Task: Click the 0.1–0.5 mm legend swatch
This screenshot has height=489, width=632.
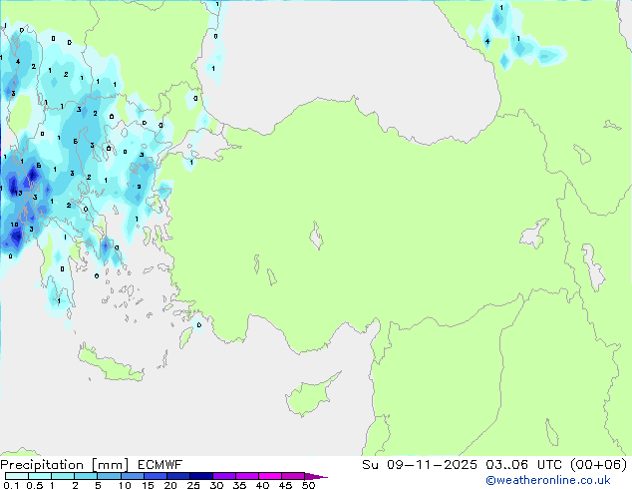Action: (17, 476)
